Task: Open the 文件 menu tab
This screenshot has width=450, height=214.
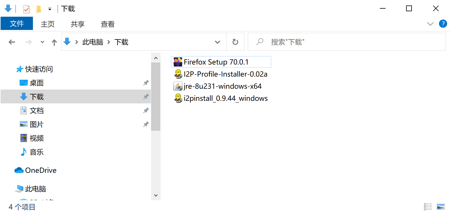Action: (x=17, y=24)
